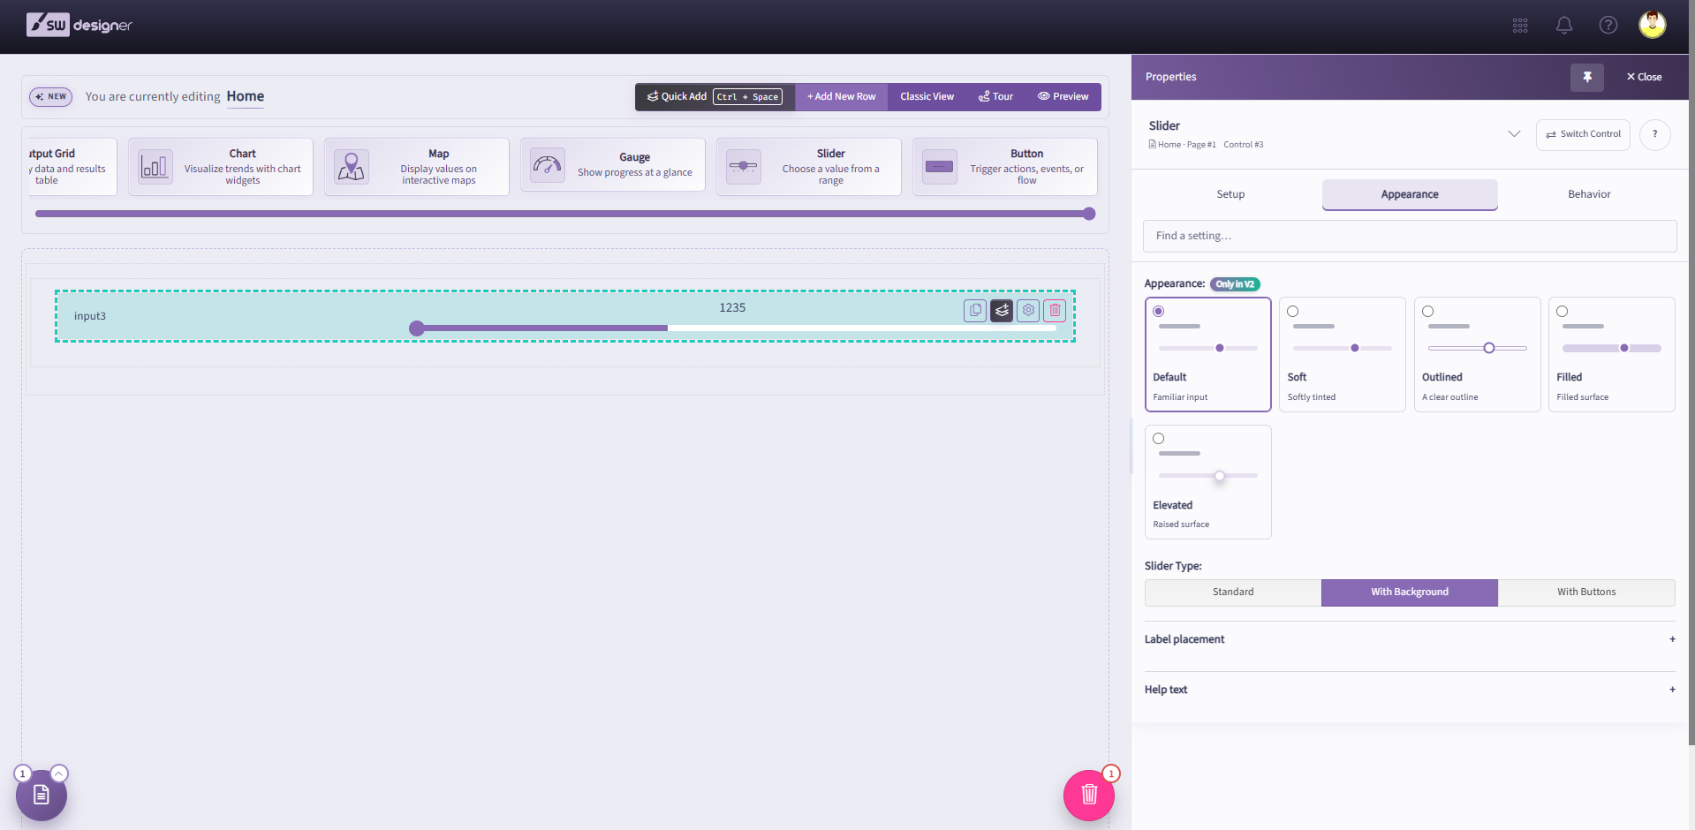Add a Chart widget
1695x830 pixels.
221,167
